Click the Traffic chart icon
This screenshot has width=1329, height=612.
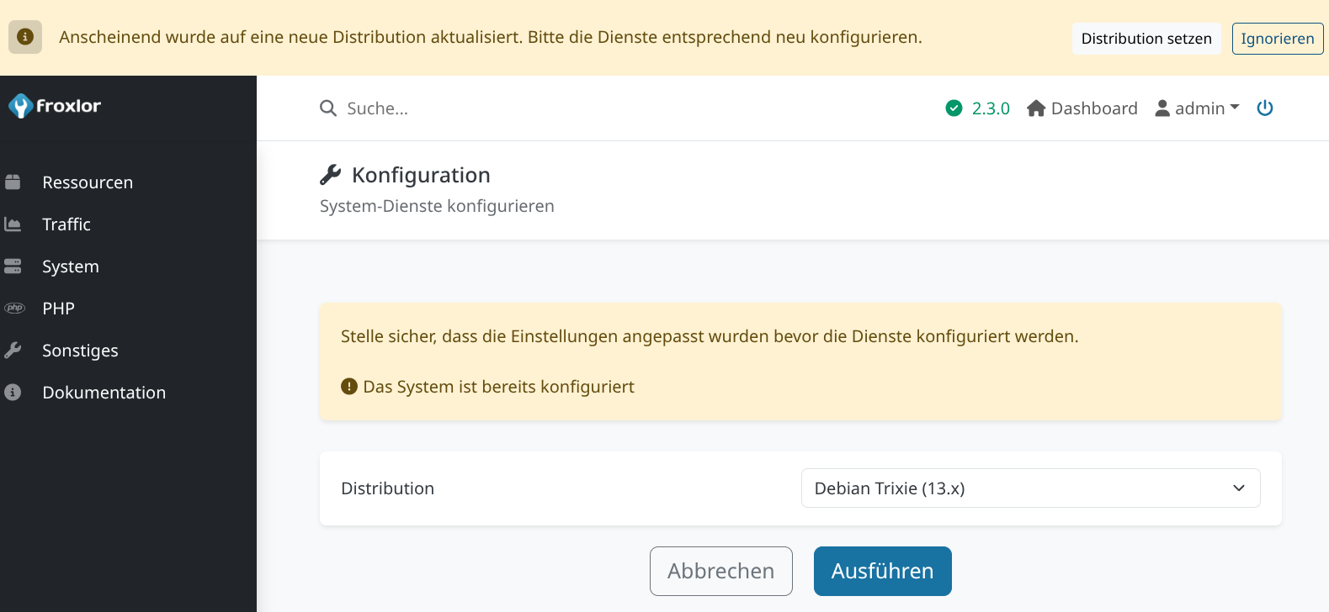[x=13, y=224]
